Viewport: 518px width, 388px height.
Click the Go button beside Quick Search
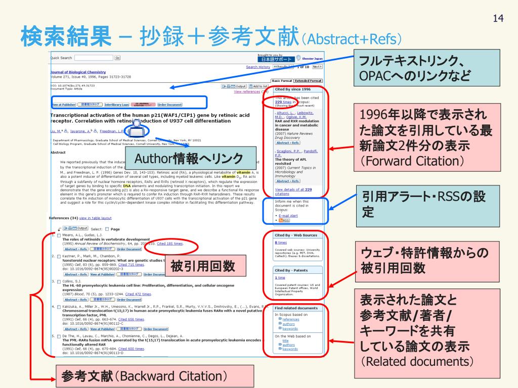pos(117,58)
